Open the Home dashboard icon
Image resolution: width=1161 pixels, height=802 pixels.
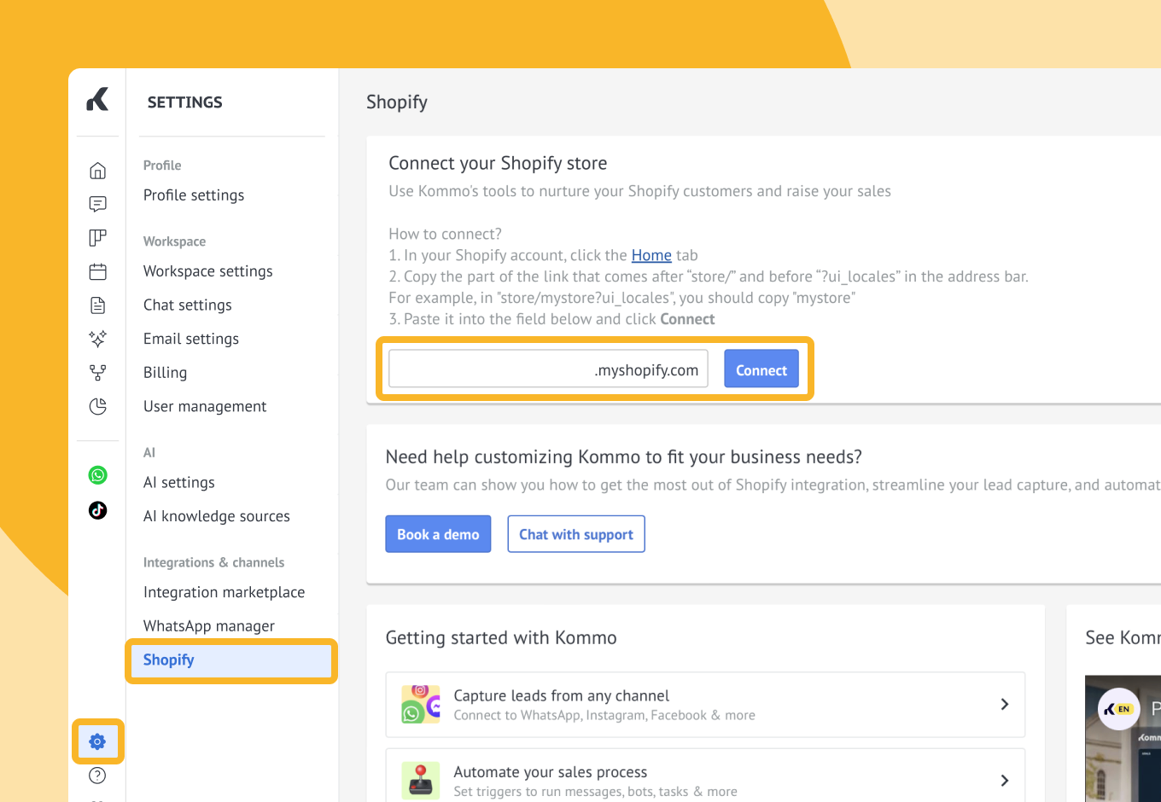97,171
